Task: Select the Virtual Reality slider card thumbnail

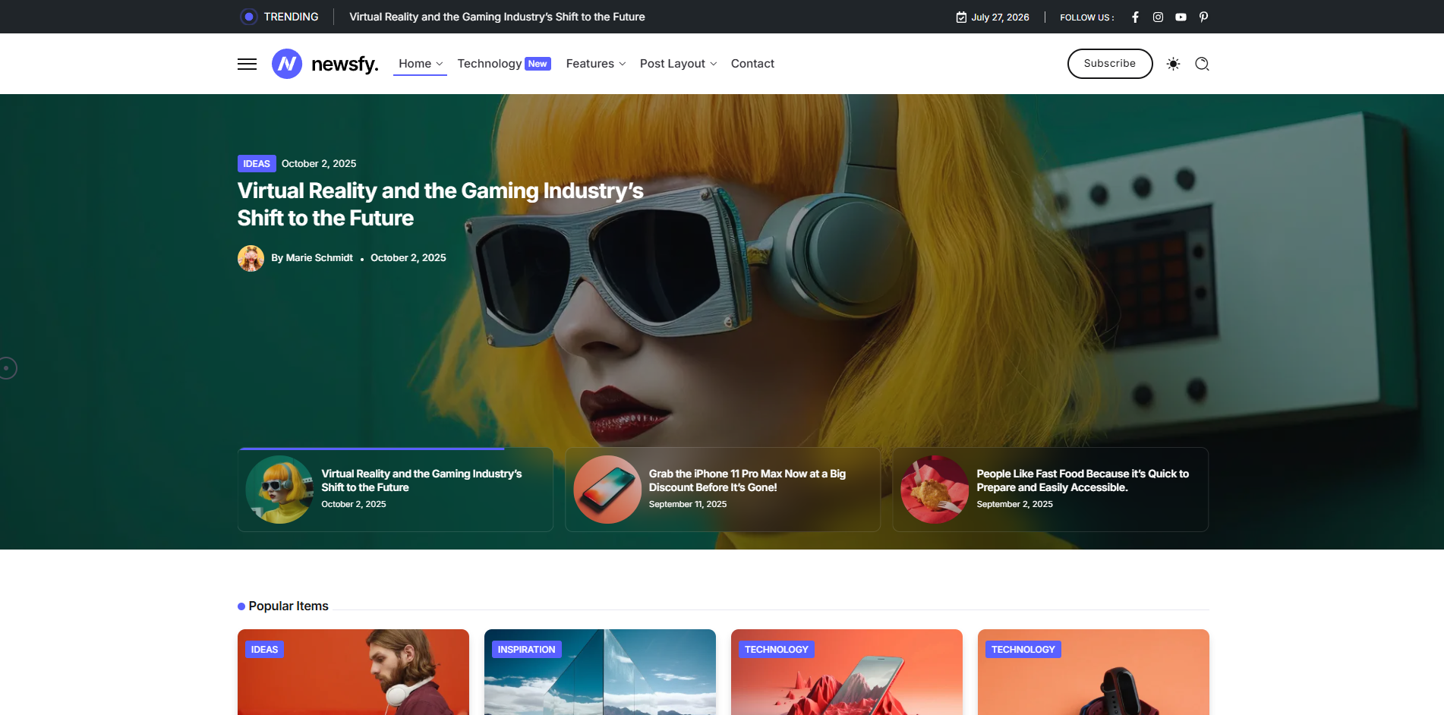Action: 279,490
